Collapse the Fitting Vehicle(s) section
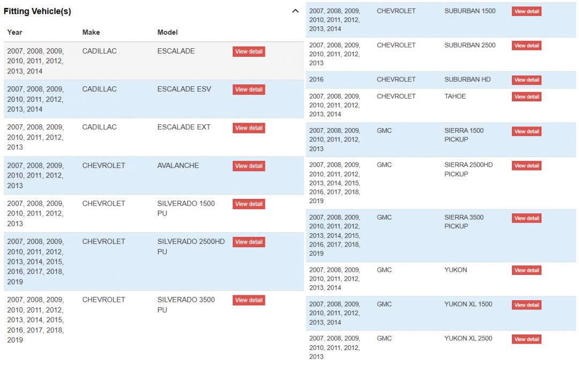The width and height of the screenshot is (579, 372). [x=295, y=11]
